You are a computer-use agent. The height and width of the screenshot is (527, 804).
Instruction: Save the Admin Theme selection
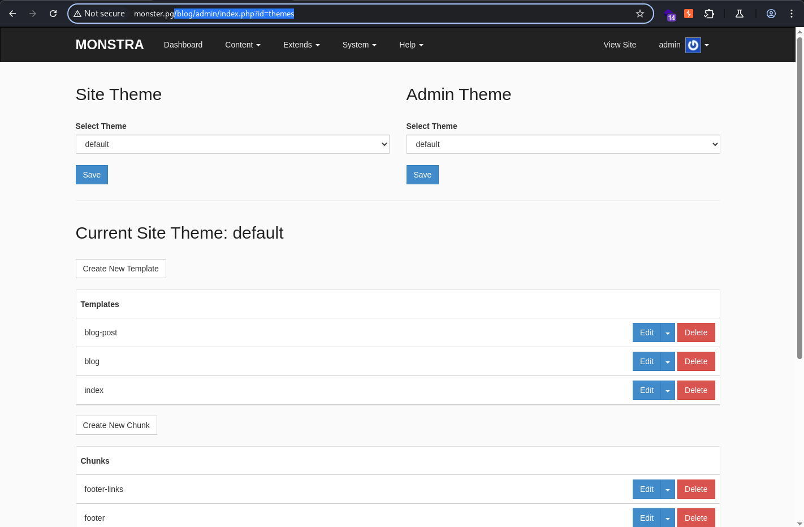pos(422,175)
